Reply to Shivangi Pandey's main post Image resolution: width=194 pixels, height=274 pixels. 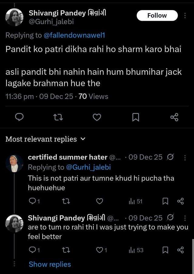point(19,117)
